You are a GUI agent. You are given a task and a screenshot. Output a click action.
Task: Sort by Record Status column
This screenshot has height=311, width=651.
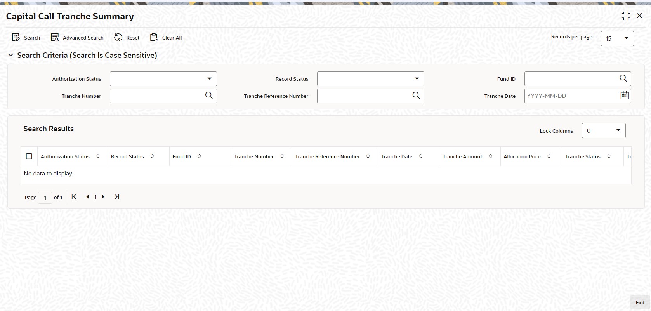[152, 156]
